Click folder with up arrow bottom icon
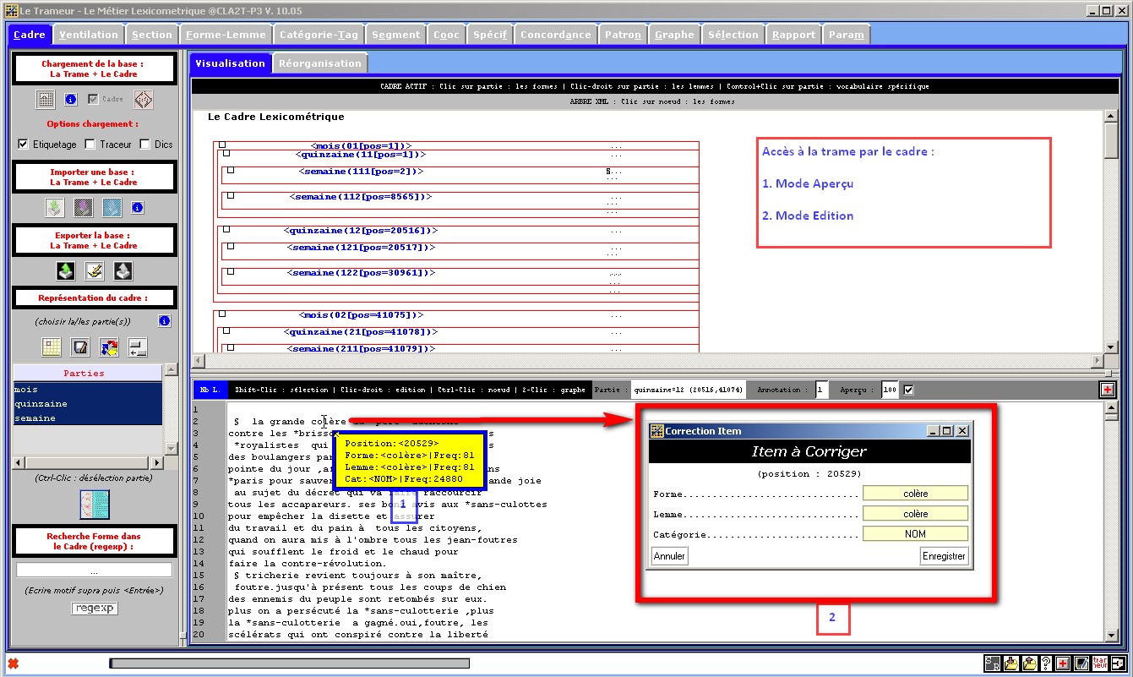The height and width of the screenshot is (677, 1133). [x=1029, y=663]
